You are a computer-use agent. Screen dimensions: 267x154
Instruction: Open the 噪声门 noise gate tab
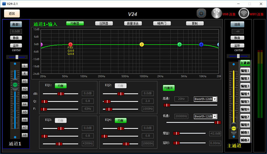click(162, 23)
